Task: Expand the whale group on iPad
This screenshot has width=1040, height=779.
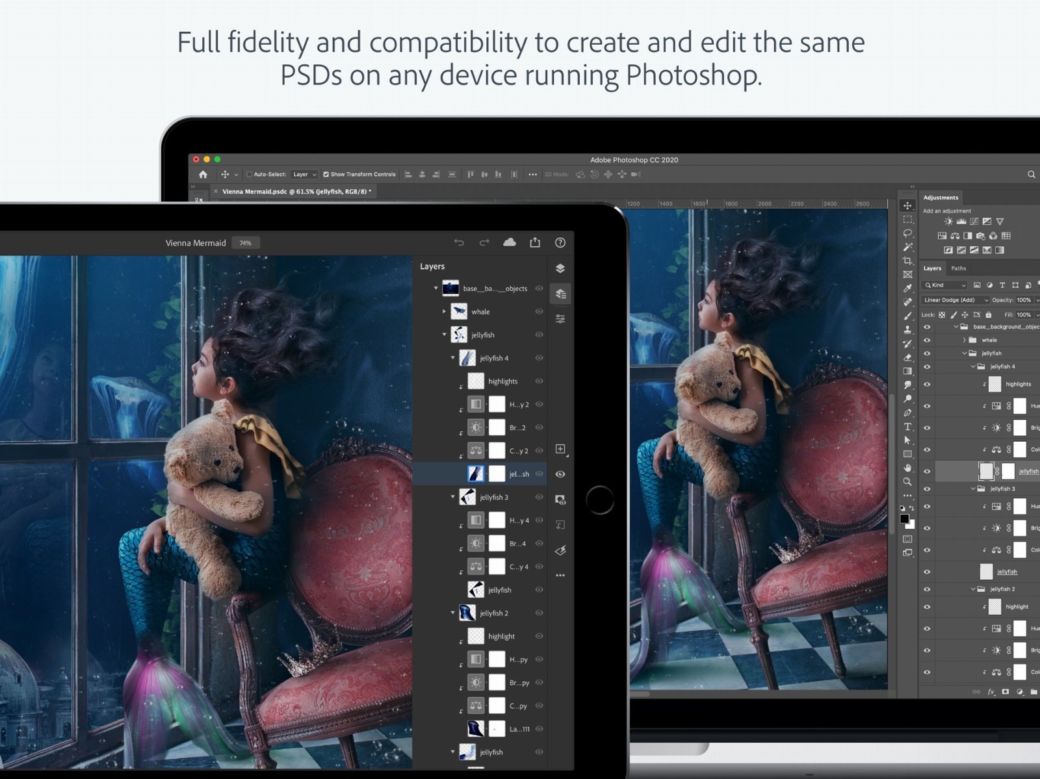Action: (x=445, y=312)
